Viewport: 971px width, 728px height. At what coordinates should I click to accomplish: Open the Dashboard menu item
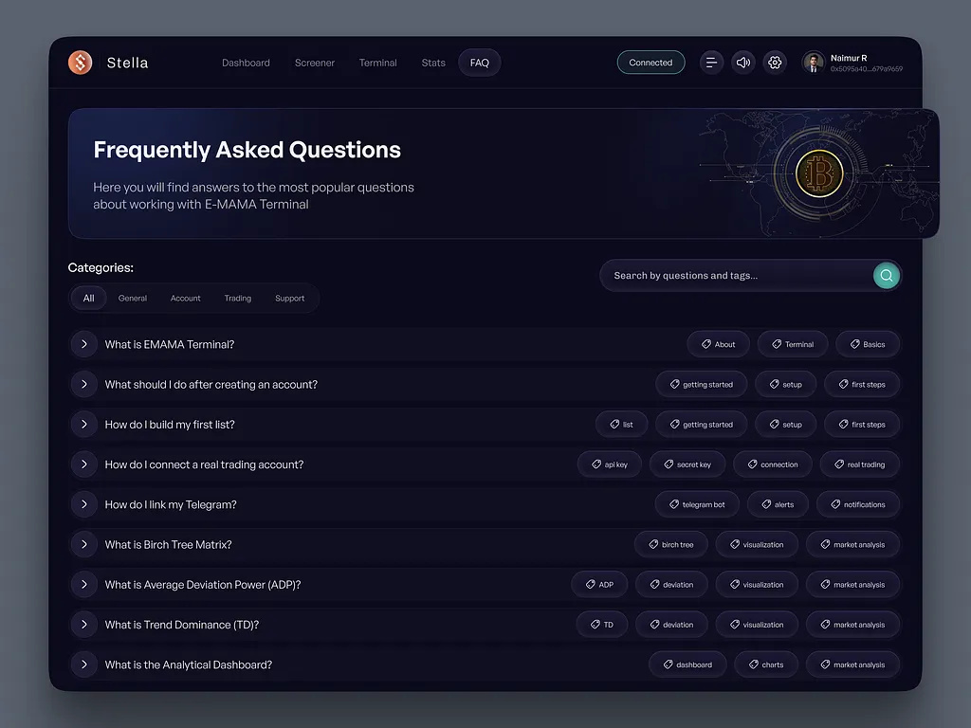[x=246, y=63]
